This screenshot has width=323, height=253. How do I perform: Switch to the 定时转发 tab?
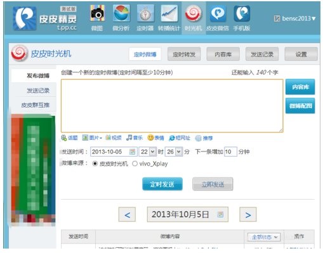184,55
